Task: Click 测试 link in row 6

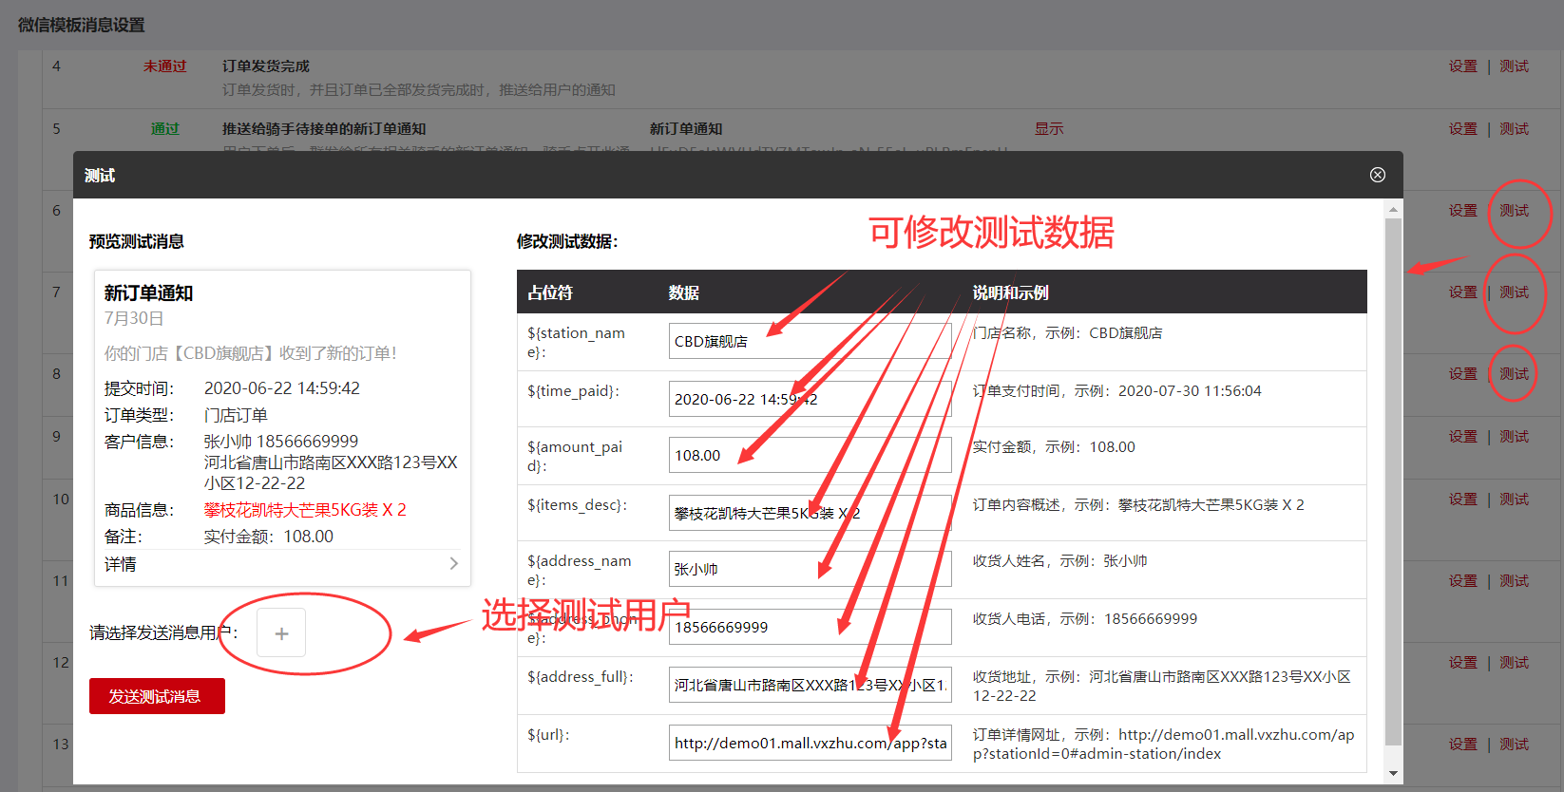Action: (1514, 211)
